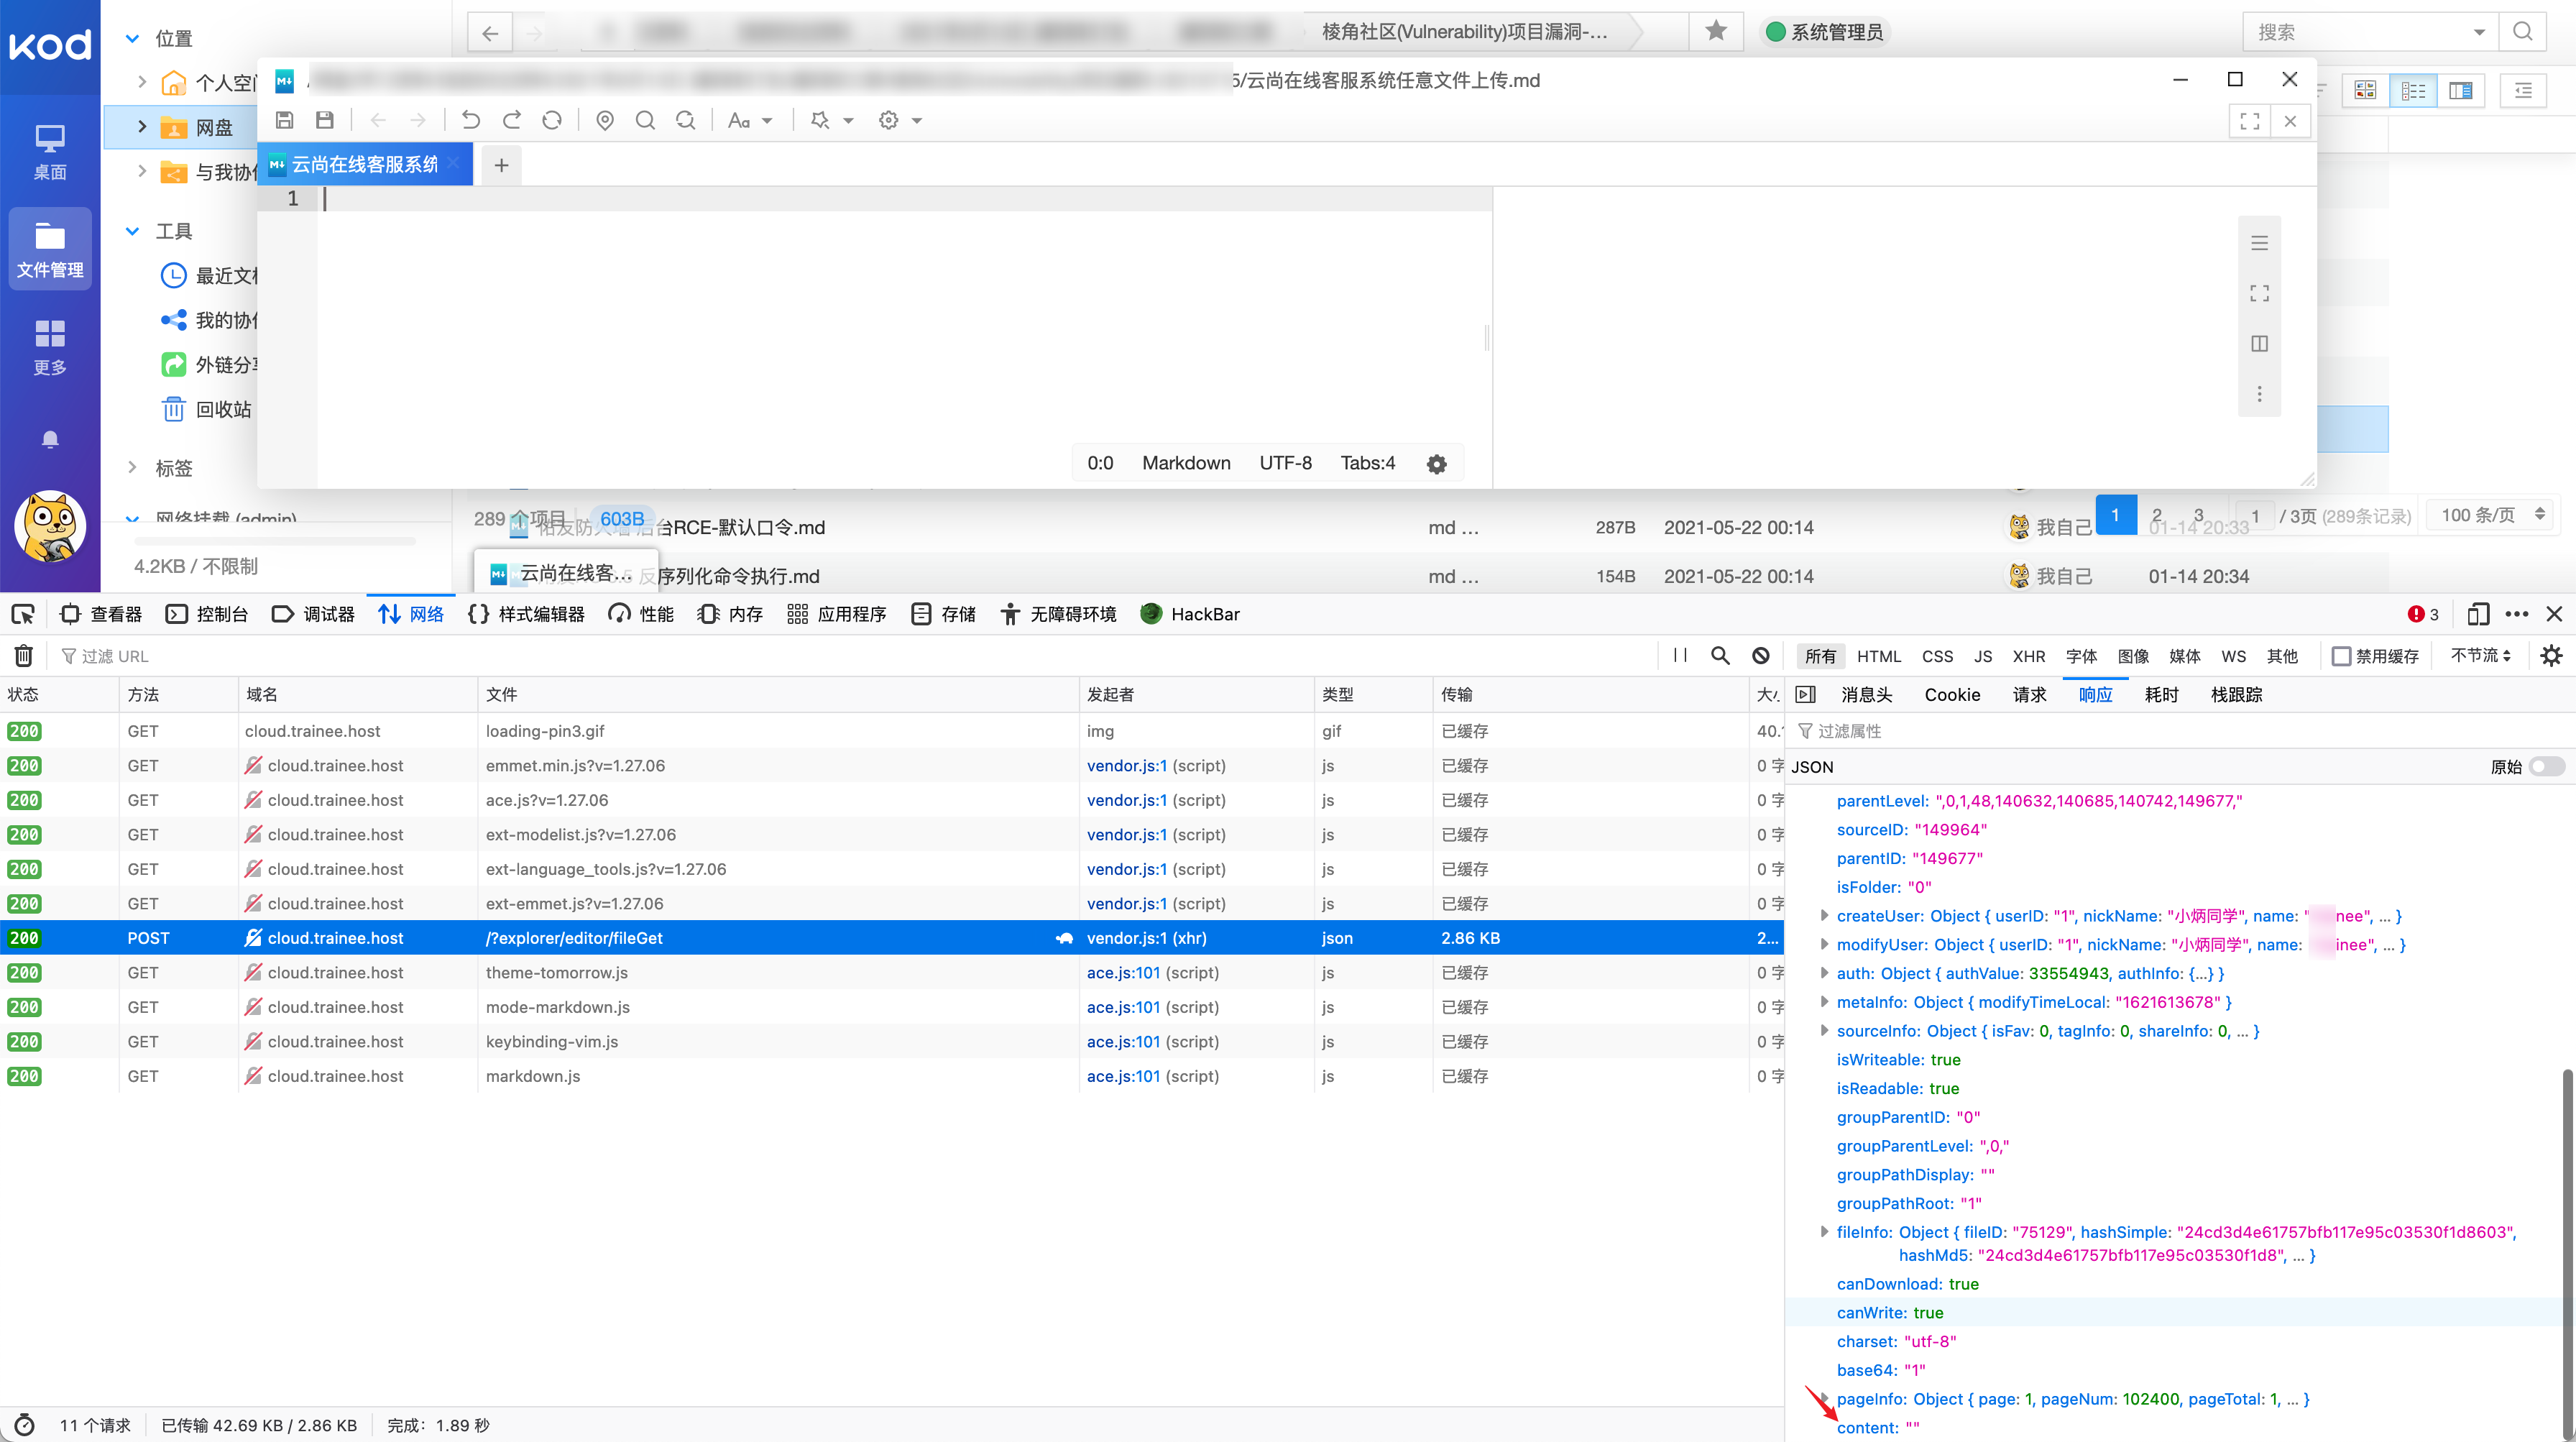Open the HackBar devtools tab
The image size is (2576, 1442).
(1191, 614)
